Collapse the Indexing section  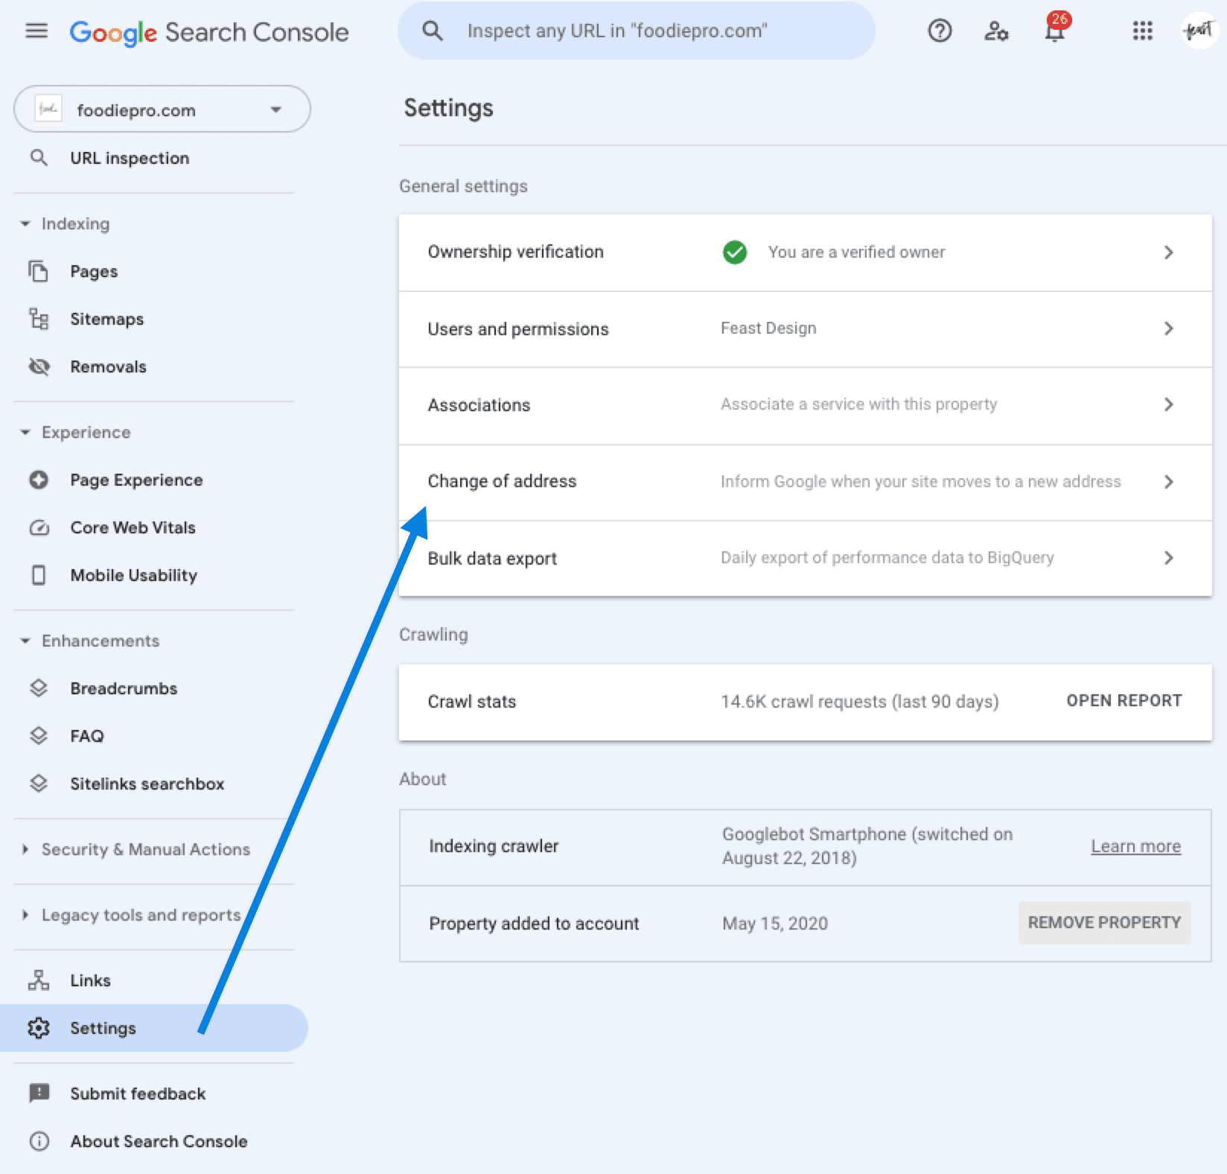pyautogui.click(x=25, y=223)
